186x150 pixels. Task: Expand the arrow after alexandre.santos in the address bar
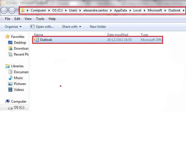(111, 10)
